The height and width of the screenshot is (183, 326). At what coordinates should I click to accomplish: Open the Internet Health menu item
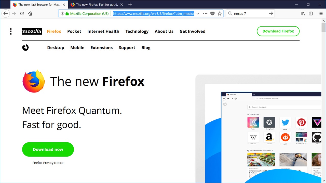103,31
